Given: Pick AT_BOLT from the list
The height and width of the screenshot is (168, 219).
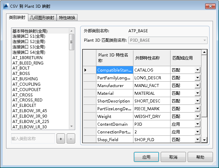Looking at the screenshot, I should point(40,68).
